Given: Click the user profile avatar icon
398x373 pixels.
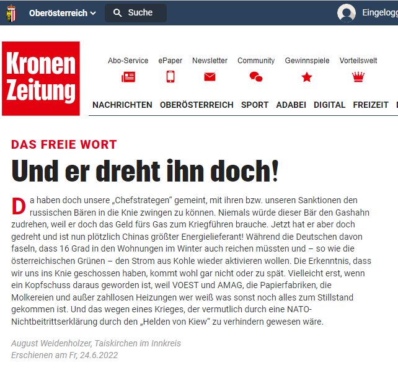Looking at the screenshot, I should pyautogui.click(x=346, y=13).
